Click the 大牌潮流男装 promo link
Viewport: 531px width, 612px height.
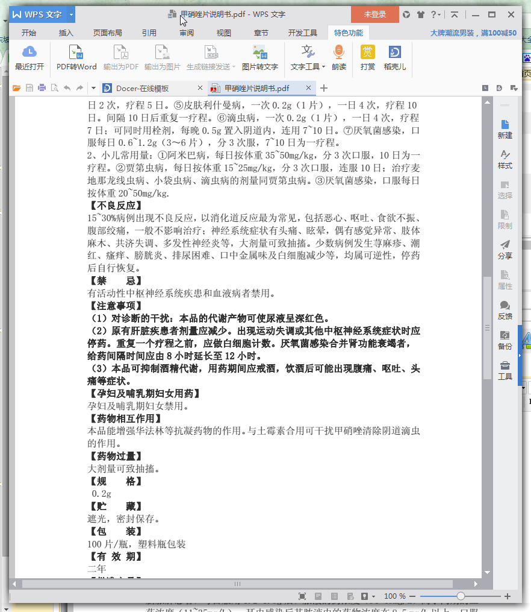[473, 33]
